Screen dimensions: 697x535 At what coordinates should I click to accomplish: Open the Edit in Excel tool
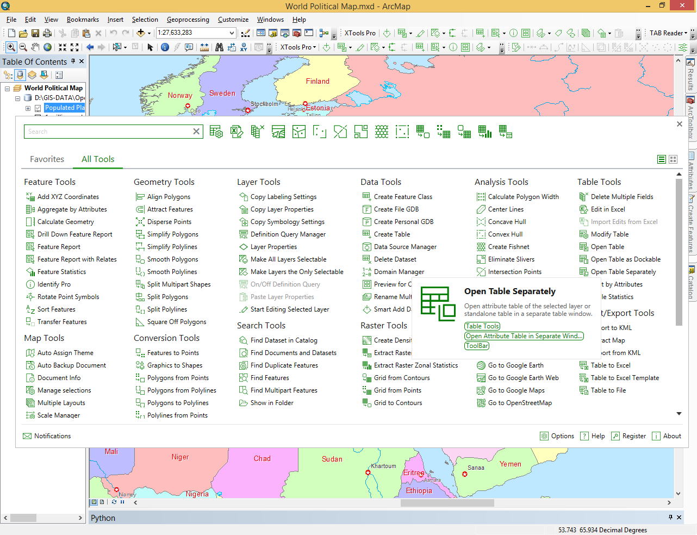pyautogui.click(x=602, y=209)
